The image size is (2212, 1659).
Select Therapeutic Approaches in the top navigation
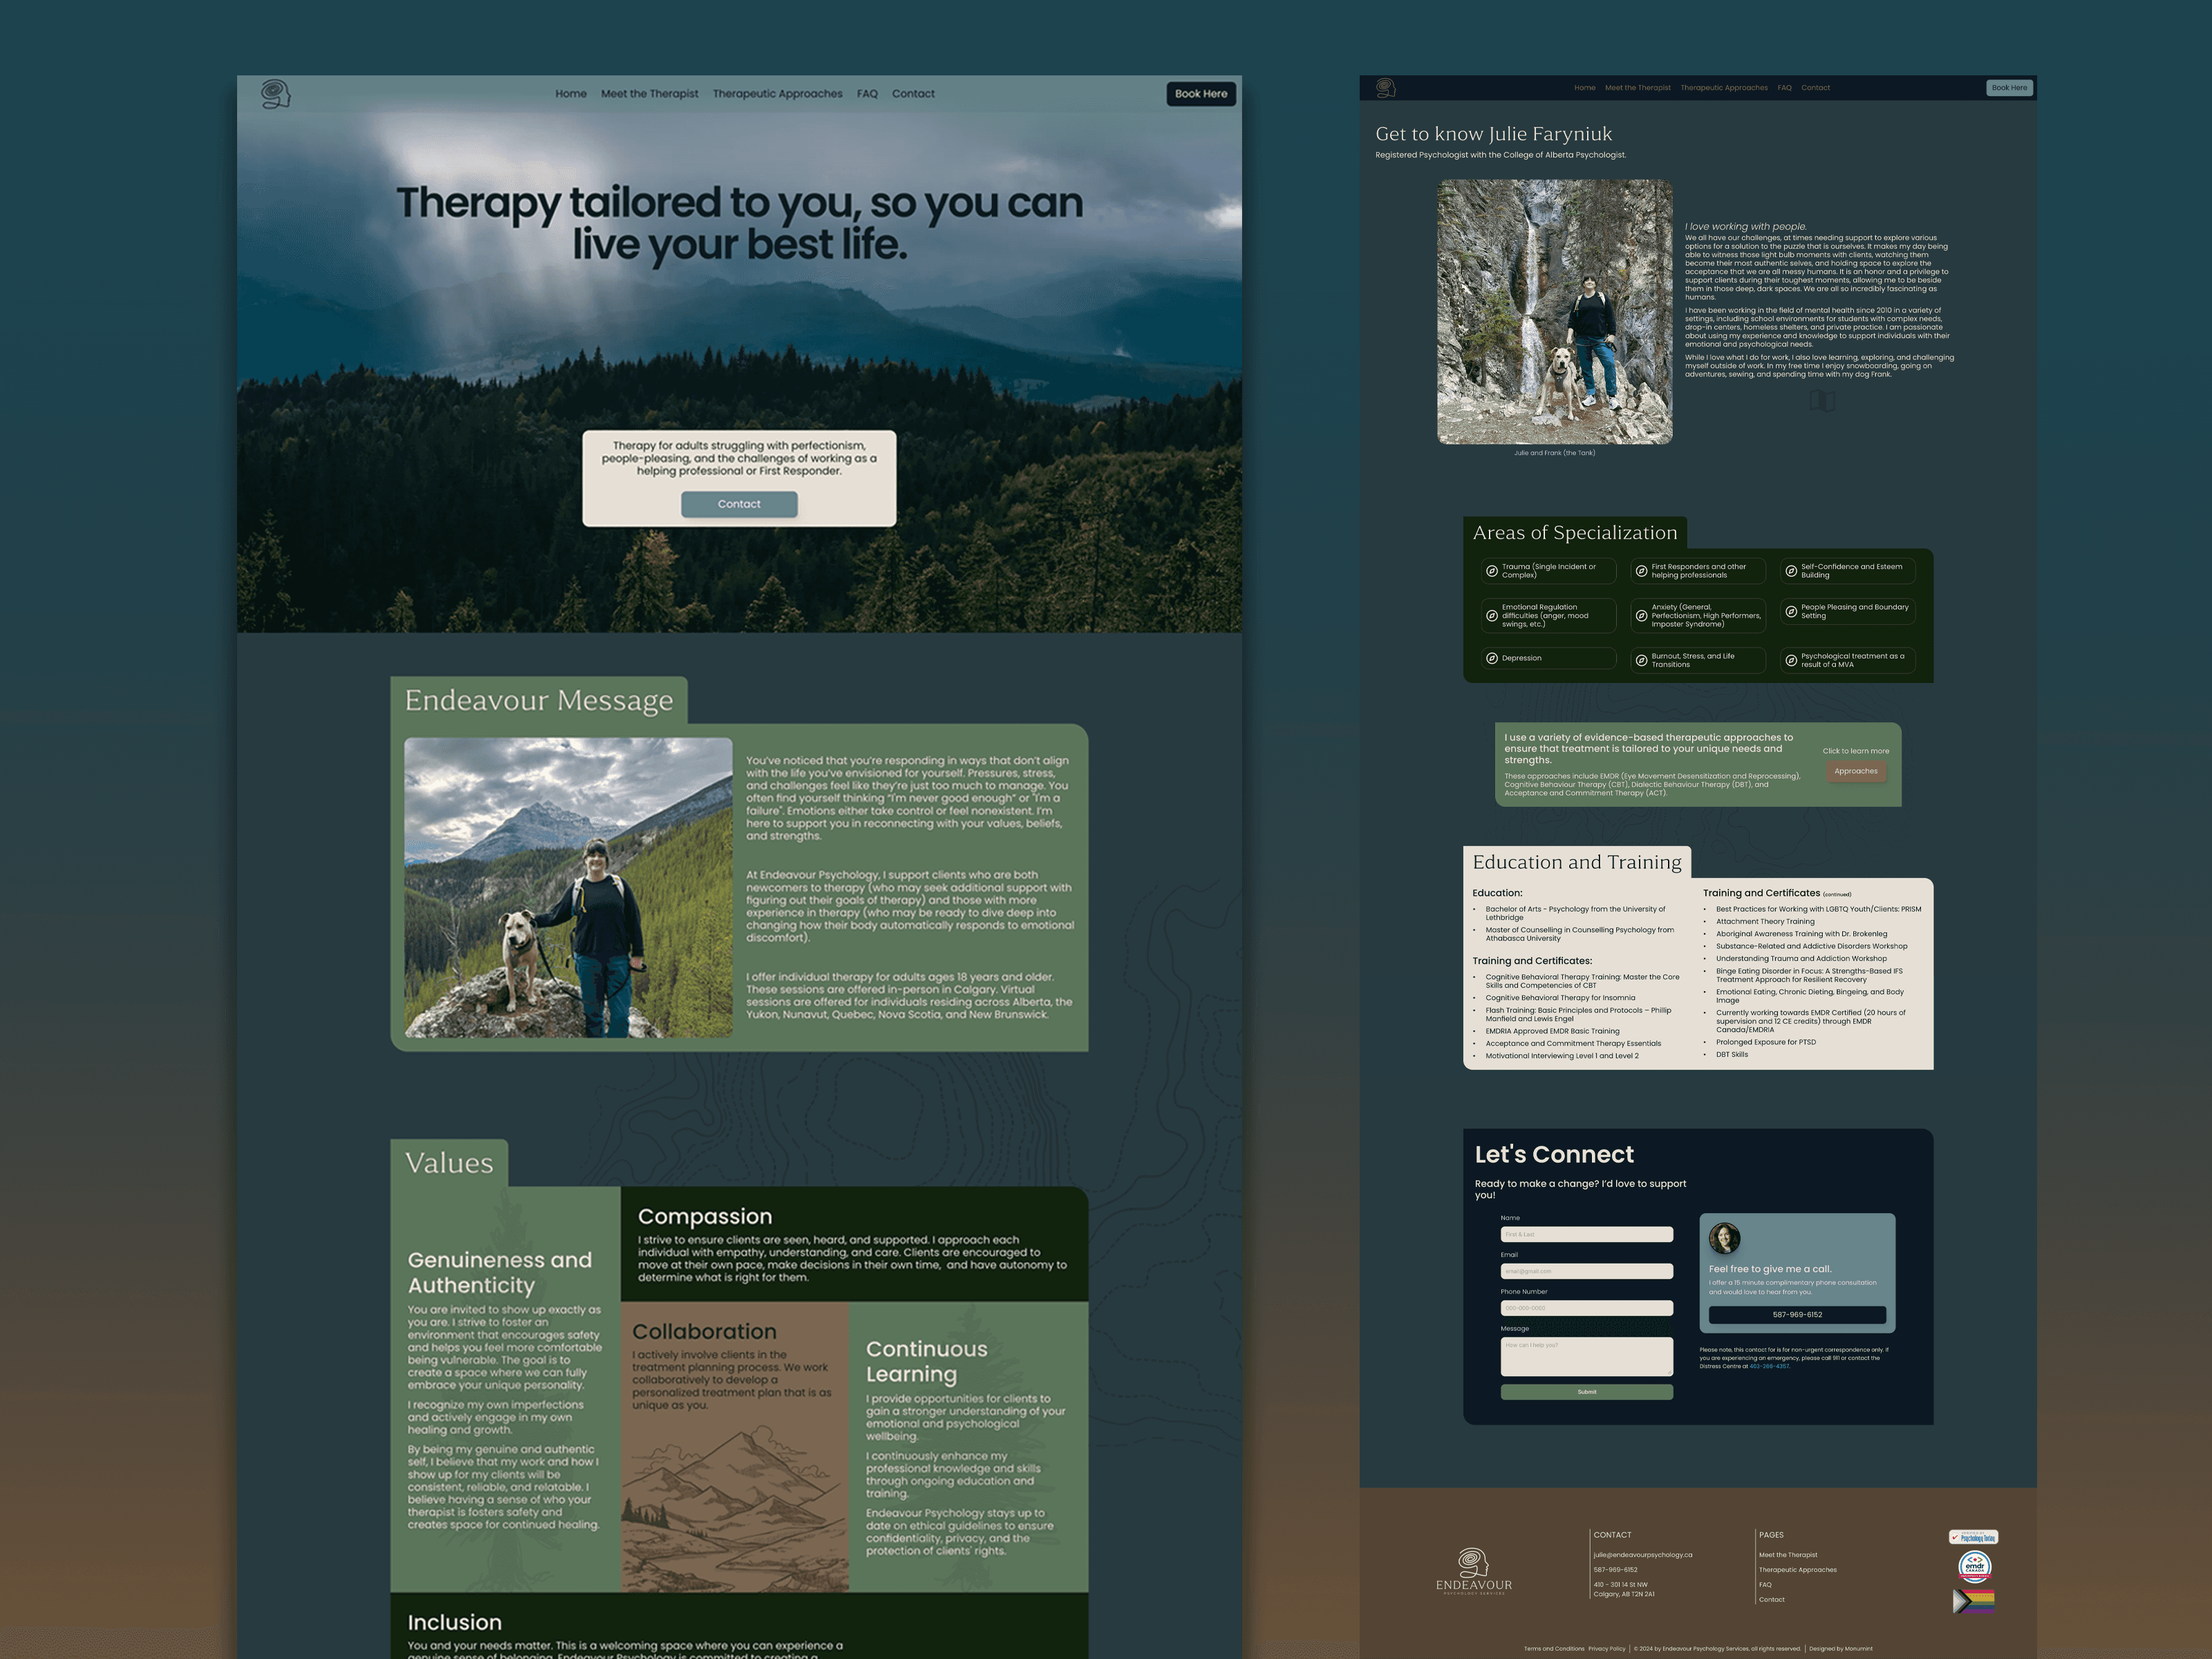click(x=778, y=94)
